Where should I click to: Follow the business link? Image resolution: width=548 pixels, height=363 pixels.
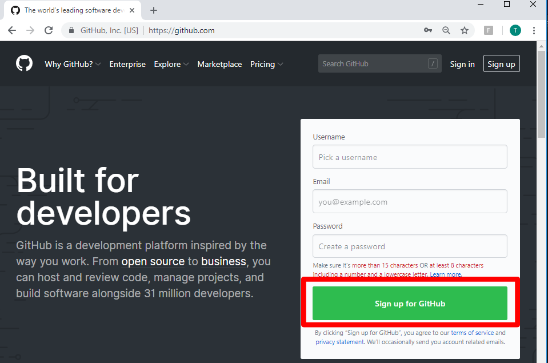click(223, 262)
